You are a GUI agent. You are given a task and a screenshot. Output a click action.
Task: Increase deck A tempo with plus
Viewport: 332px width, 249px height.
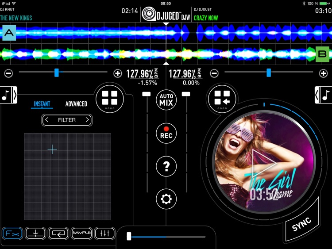click(x=117, y=73)
